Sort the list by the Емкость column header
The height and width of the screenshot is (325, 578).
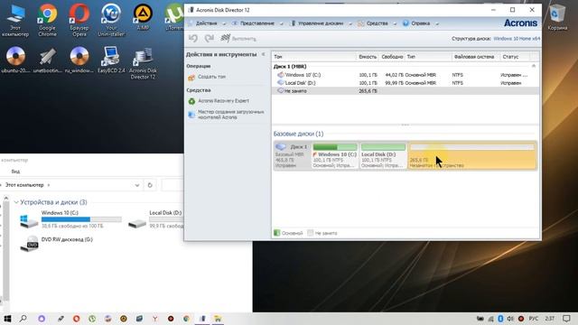click(x=368, y=57)
